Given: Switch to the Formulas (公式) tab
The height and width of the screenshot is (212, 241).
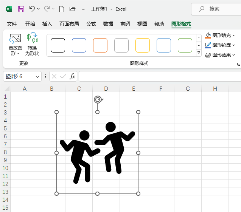Looking at the screenshot, I should [x=91, y=24].
